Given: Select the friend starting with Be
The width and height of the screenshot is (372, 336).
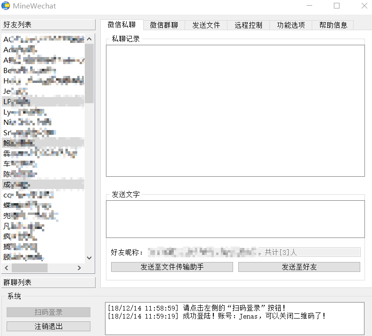Looking at the screenshot, I should click(x=43, y=71).
